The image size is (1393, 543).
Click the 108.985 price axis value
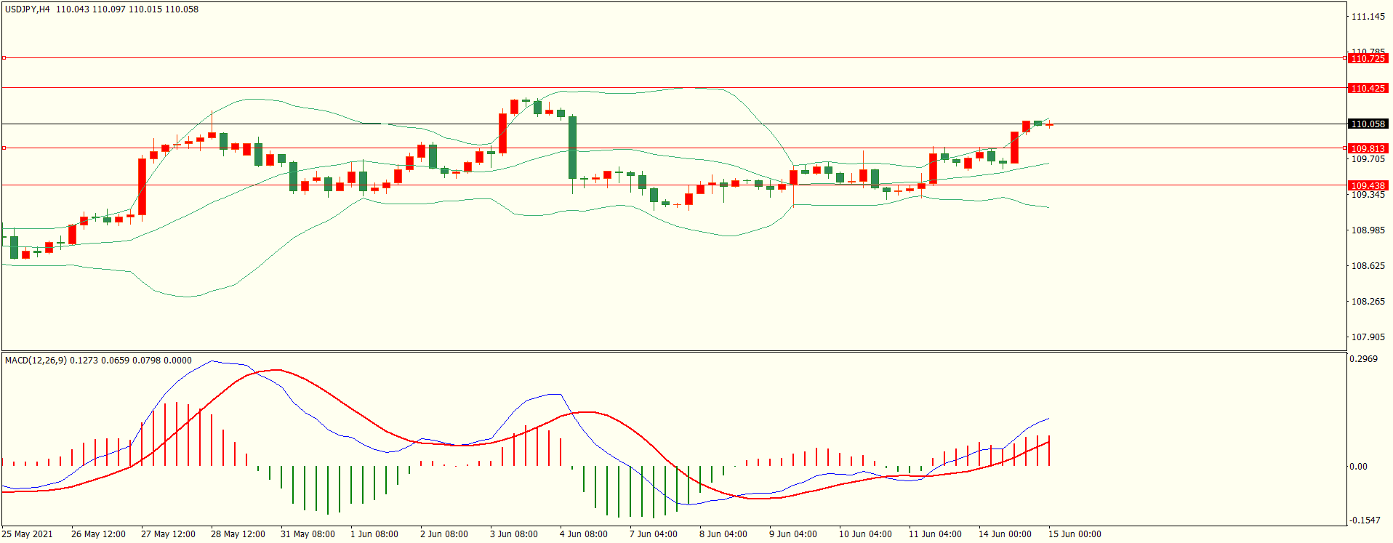tap(1368, 230)
